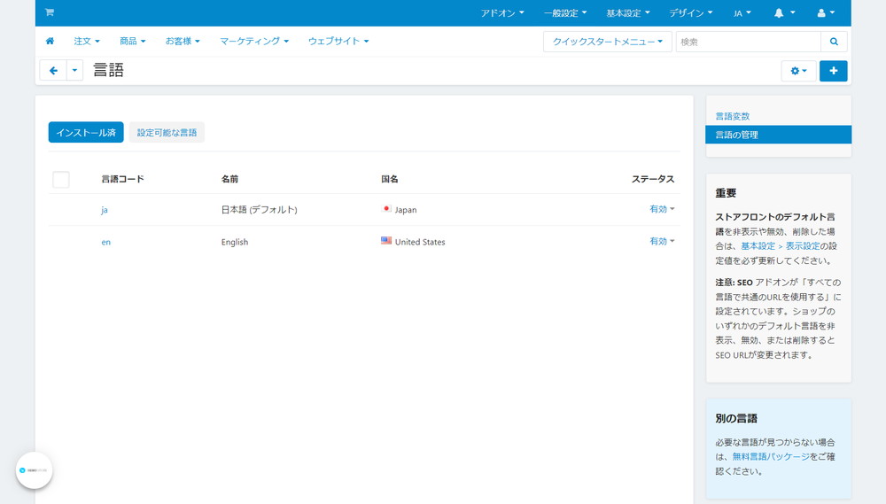Screen dimensions: 886x504
Task: Click the 別の言語 panel heading
Action: (736, 419)
